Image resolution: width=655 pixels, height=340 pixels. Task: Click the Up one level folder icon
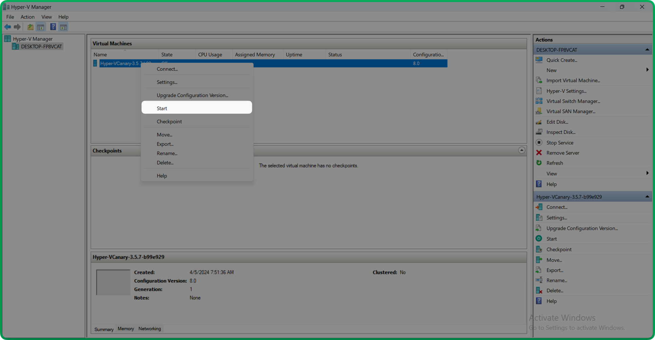(30, 27)
